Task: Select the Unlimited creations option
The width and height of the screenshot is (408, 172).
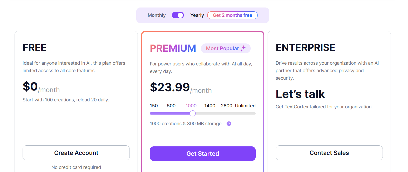Action: pyautogui.click(x=245, y=106)
